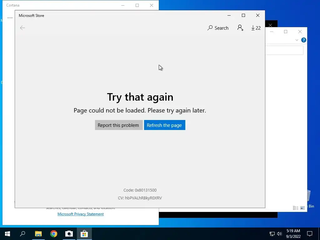
Task: Open Search in Microsoft Store
Action: (x=218, y=28)
